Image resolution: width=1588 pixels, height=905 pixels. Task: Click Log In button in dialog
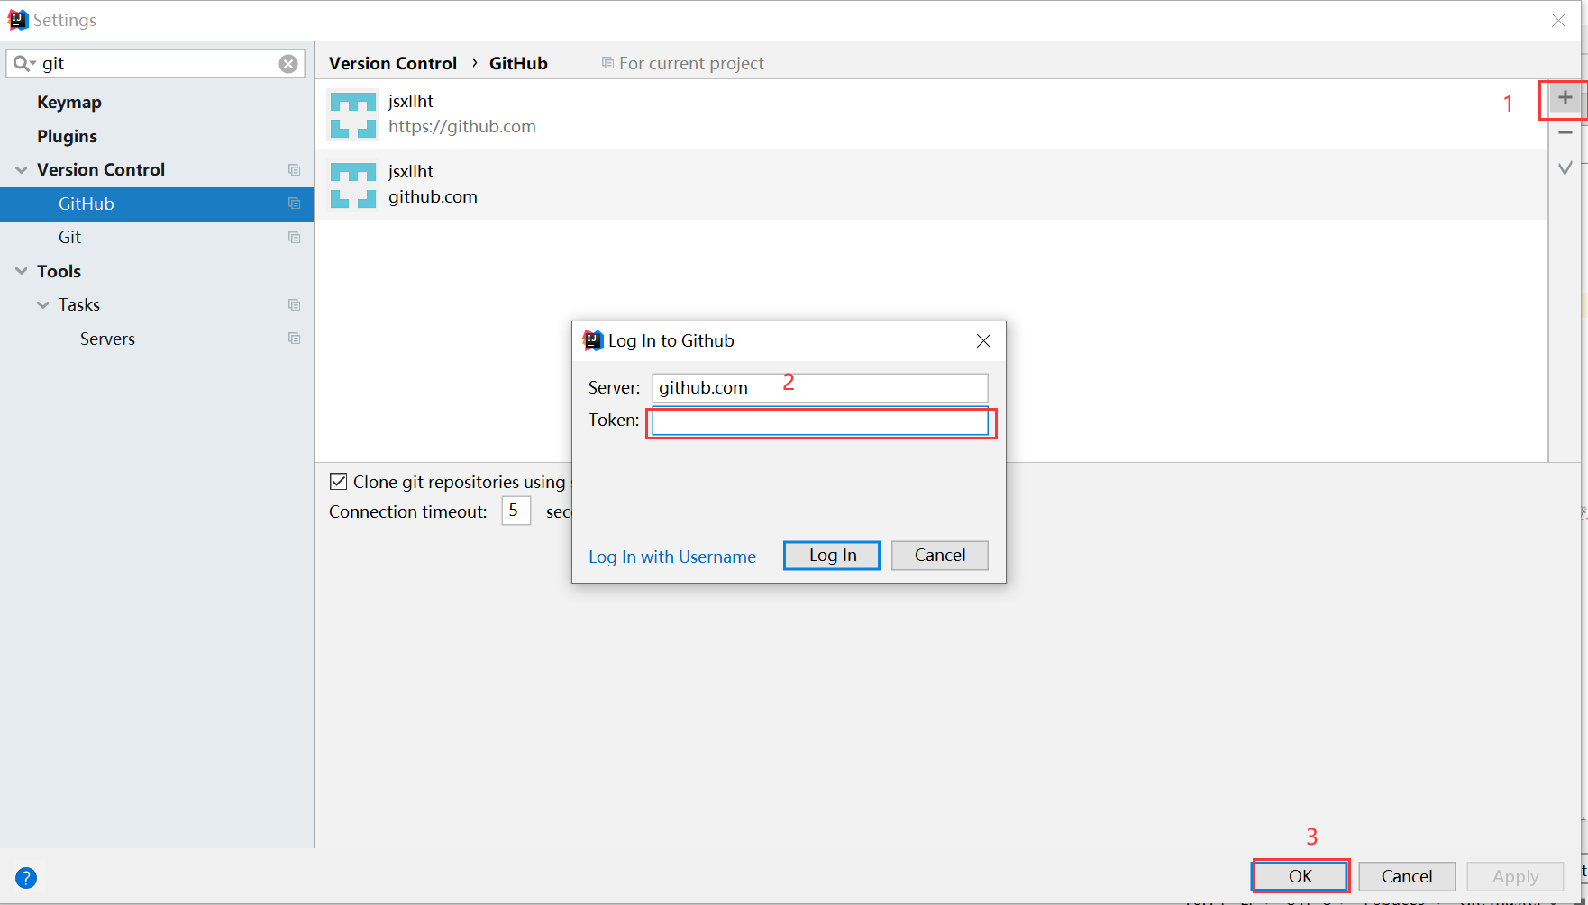coord(832,556)
